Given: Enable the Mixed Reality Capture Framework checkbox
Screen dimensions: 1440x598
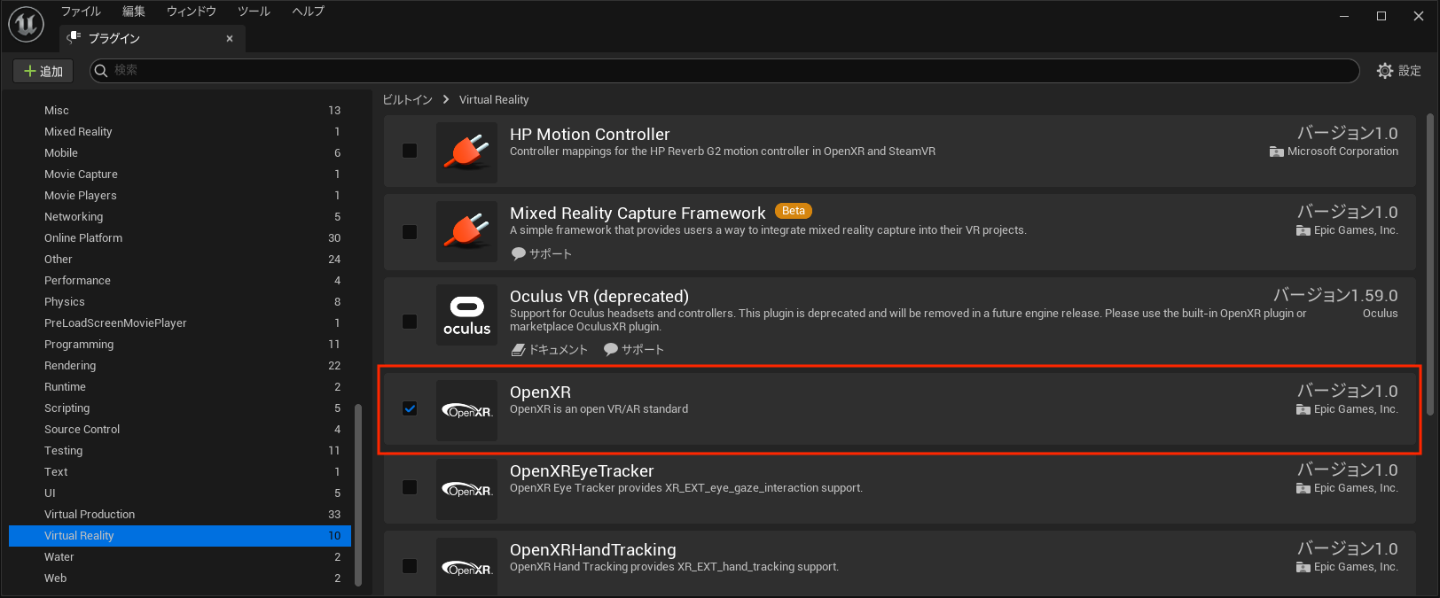Looking at the screenshot, I should [410, 232].
